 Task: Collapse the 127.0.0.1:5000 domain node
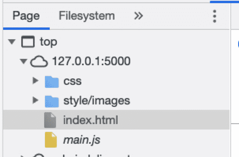24,61
